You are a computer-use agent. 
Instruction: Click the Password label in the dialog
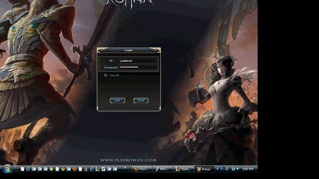[x=111, y=68]
